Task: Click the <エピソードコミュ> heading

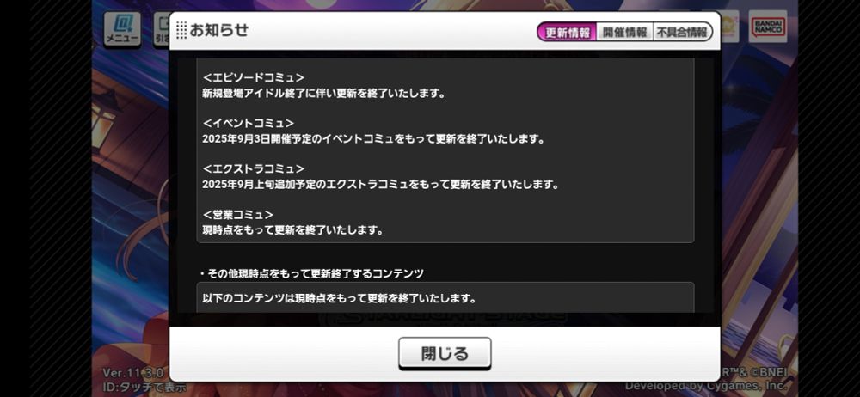Action: pos(254,78)
